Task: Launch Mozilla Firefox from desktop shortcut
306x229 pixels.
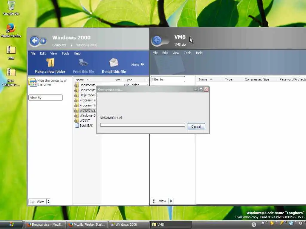Action: (11, 30)
